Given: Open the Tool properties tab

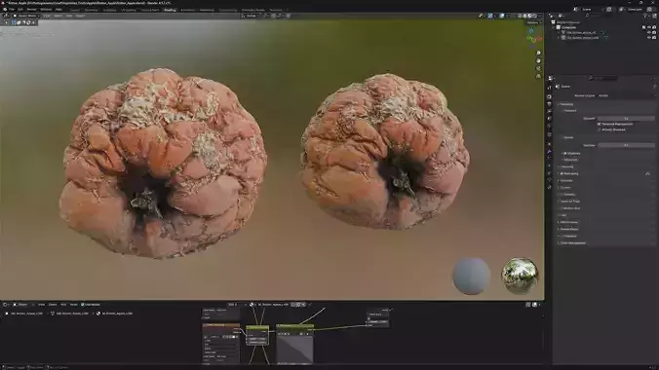Looking at the screenshot, I should pos(549,88).
